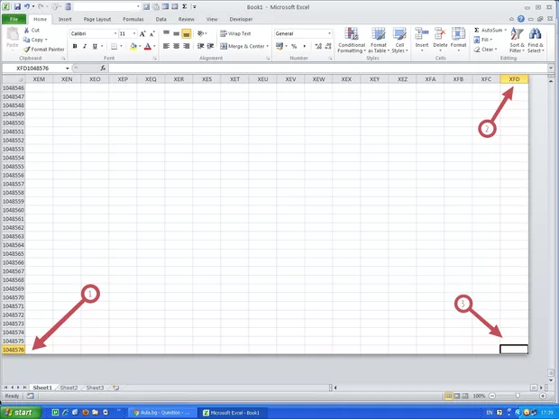This screenshot has width=559, height=419.
Task: Open the Name Box dropdown arrow
Action: coord(67,68)
